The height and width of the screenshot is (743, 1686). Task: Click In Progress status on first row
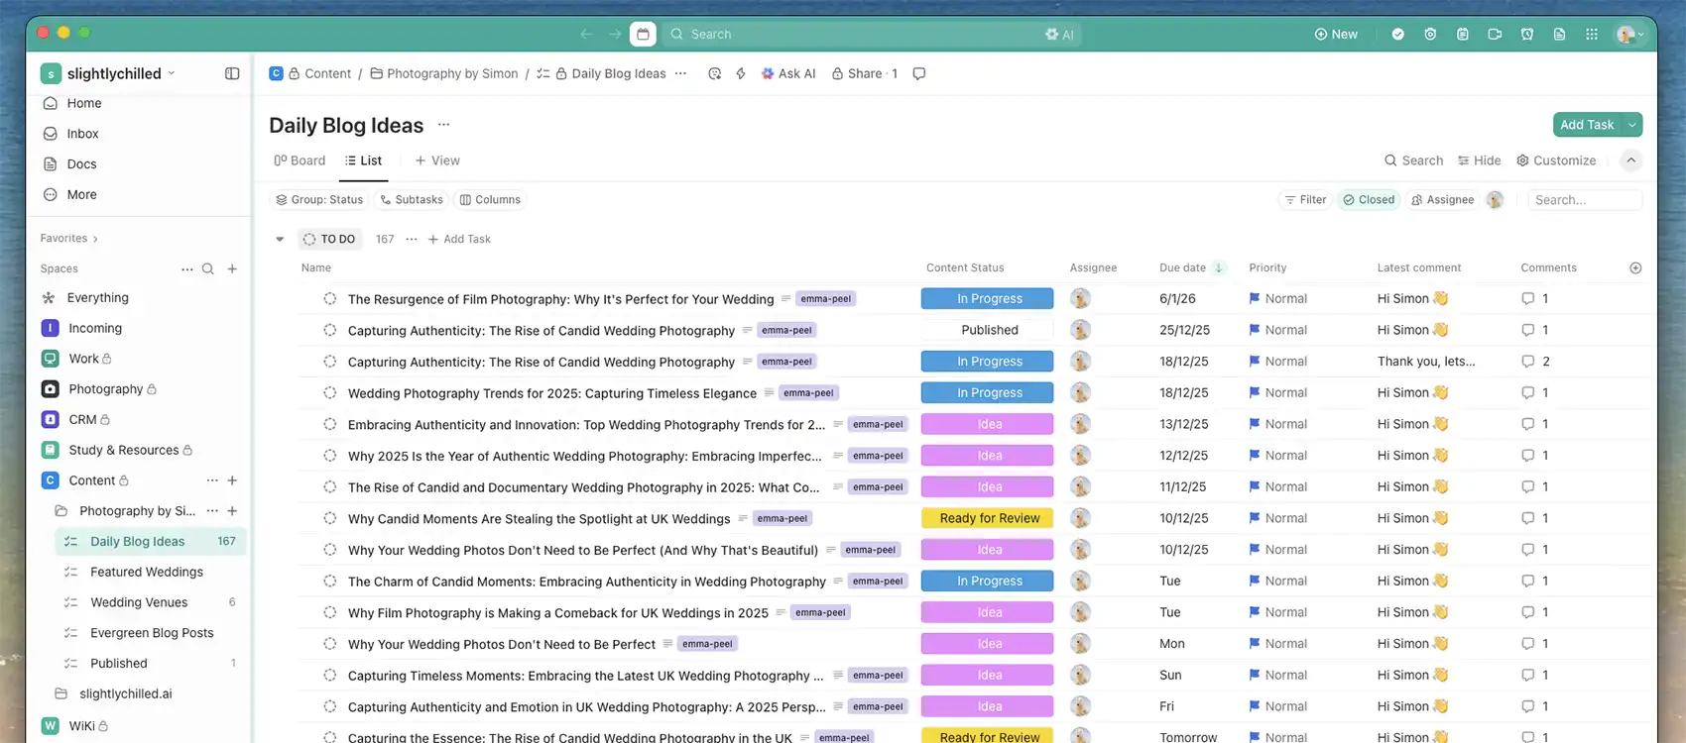pos(987,298)
